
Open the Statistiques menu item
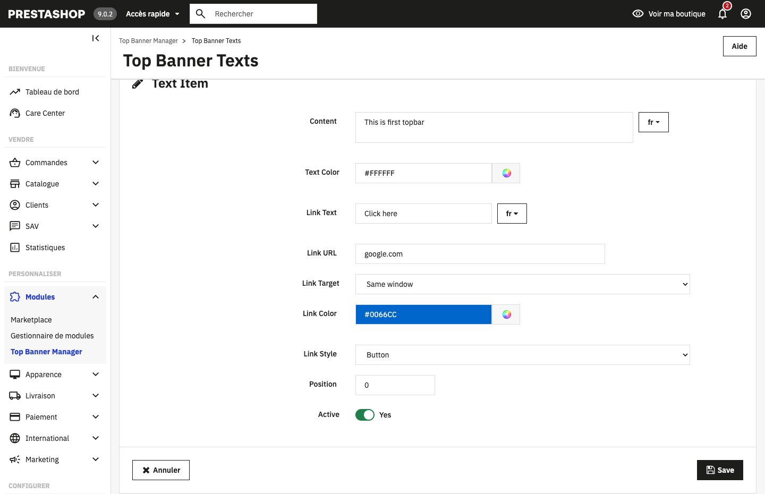click(x=45, y=248)
